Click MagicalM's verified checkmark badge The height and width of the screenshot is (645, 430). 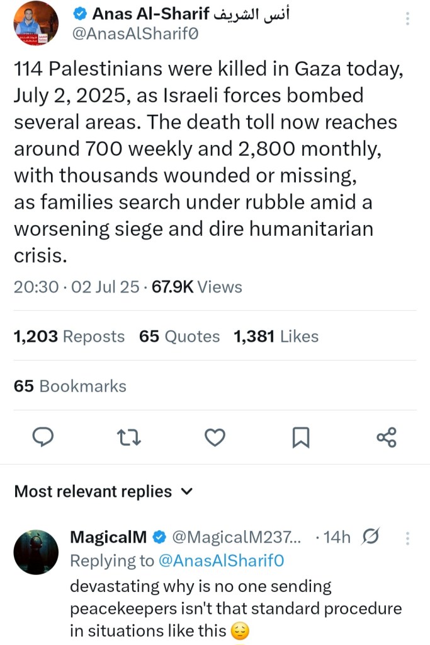point(159,537)
